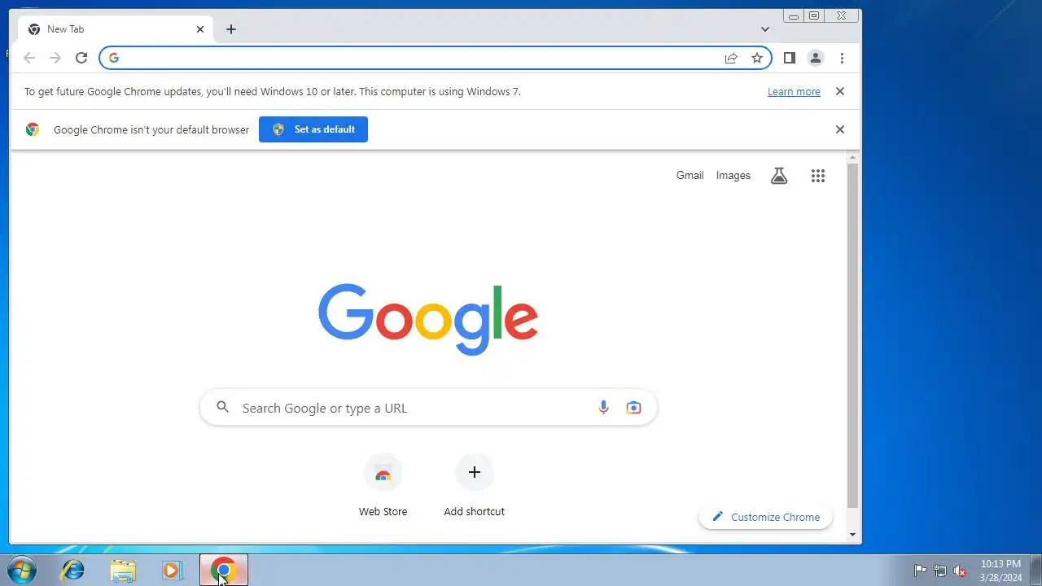This screenshot has height=586, width=1042.
Task: Expand the tab search dropdown arrow
Action: click(765, 29)
